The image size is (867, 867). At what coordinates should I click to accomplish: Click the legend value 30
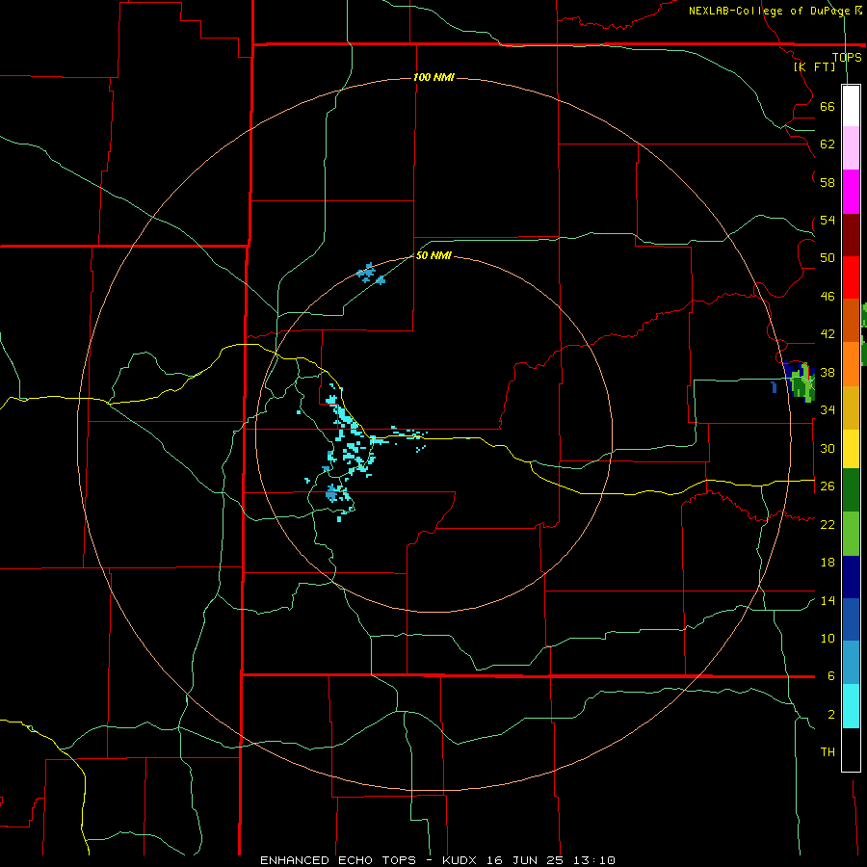coord(828,448)
